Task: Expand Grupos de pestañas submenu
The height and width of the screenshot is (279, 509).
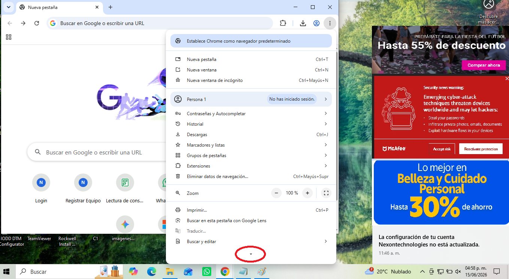Action: tap(251, 156)
